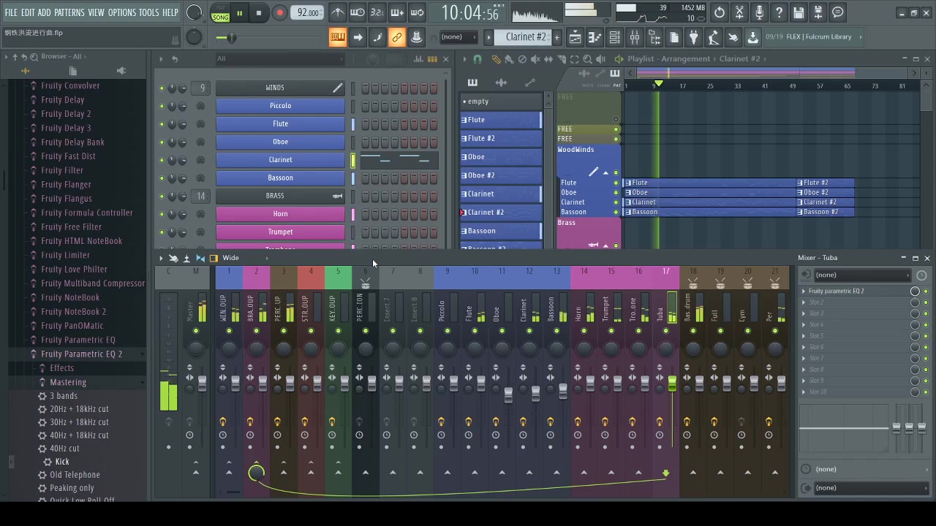This screenshot has height=526, width=936.
Task: Mute the Flute channel via its green LED
Action: [x=162, y=124]
